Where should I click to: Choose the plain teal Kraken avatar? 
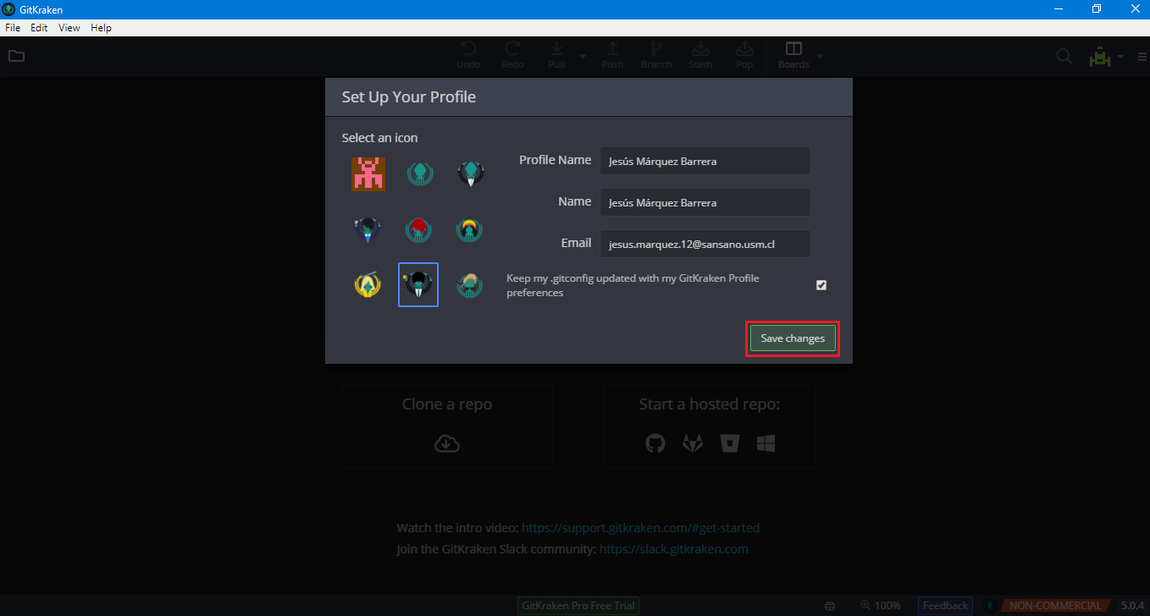pyautogui.click(x=418, y=174)
